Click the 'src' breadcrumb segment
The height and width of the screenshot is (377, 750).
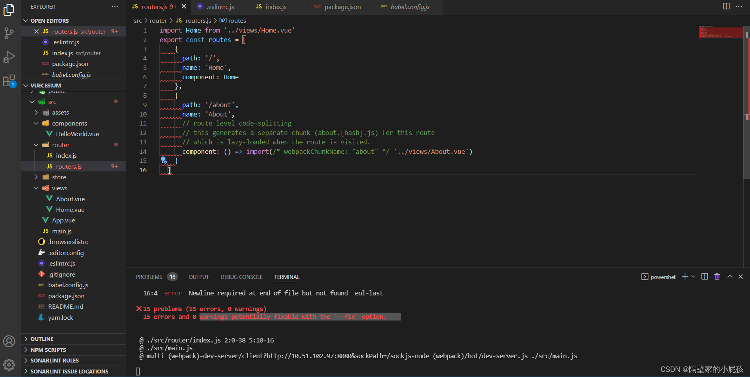tap(138, 21)
